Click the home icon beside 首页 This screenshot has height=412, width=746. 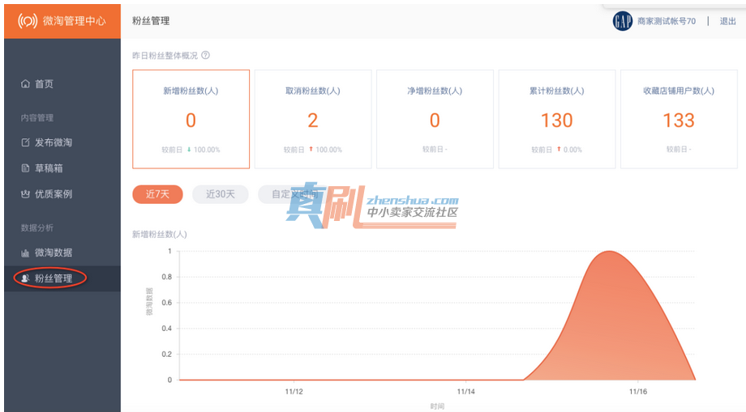coord(25,84)
